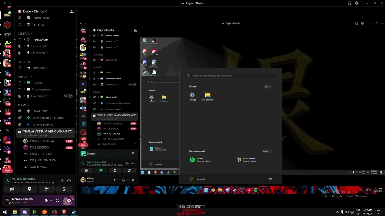Image resolution: width=385 pixels, height=216 pixels.
Task: Open invite-people icon beside the main Eagle x Xlantis header
Action: tap(72, 11)
